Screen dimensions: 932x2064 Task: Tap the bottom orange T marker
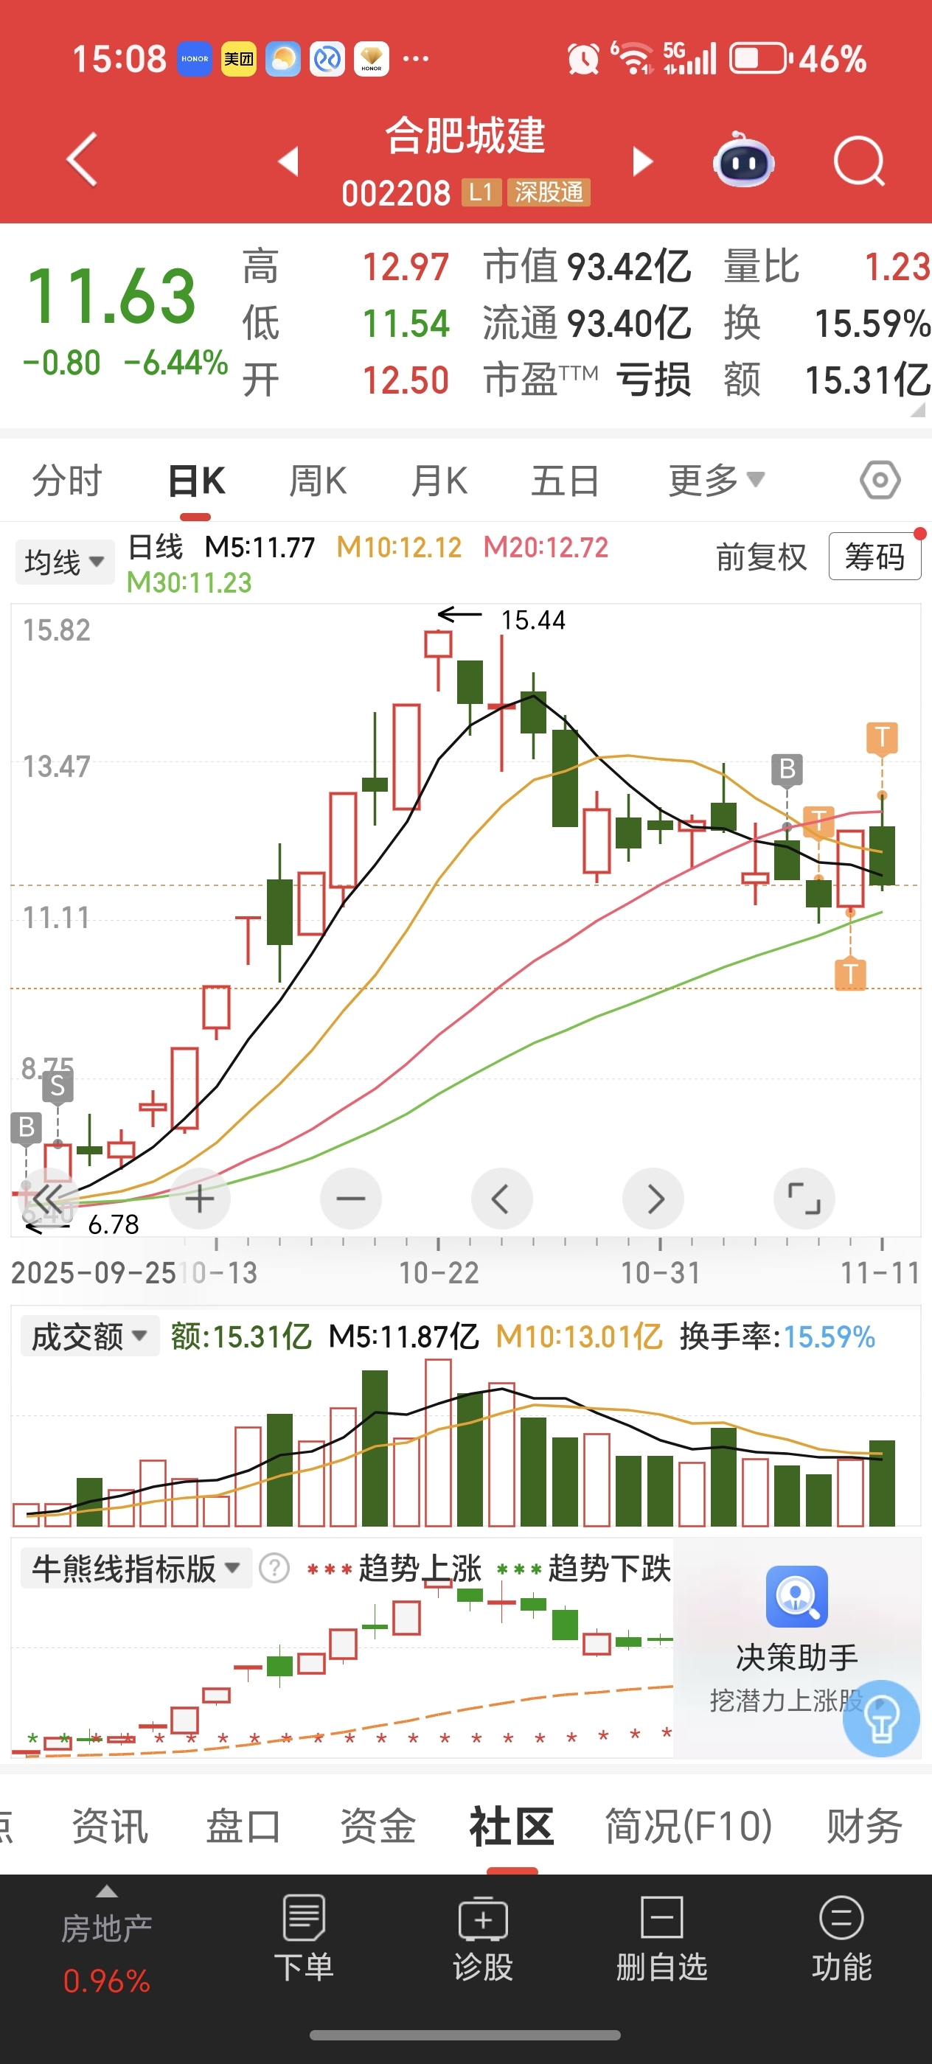click(850, 975)
